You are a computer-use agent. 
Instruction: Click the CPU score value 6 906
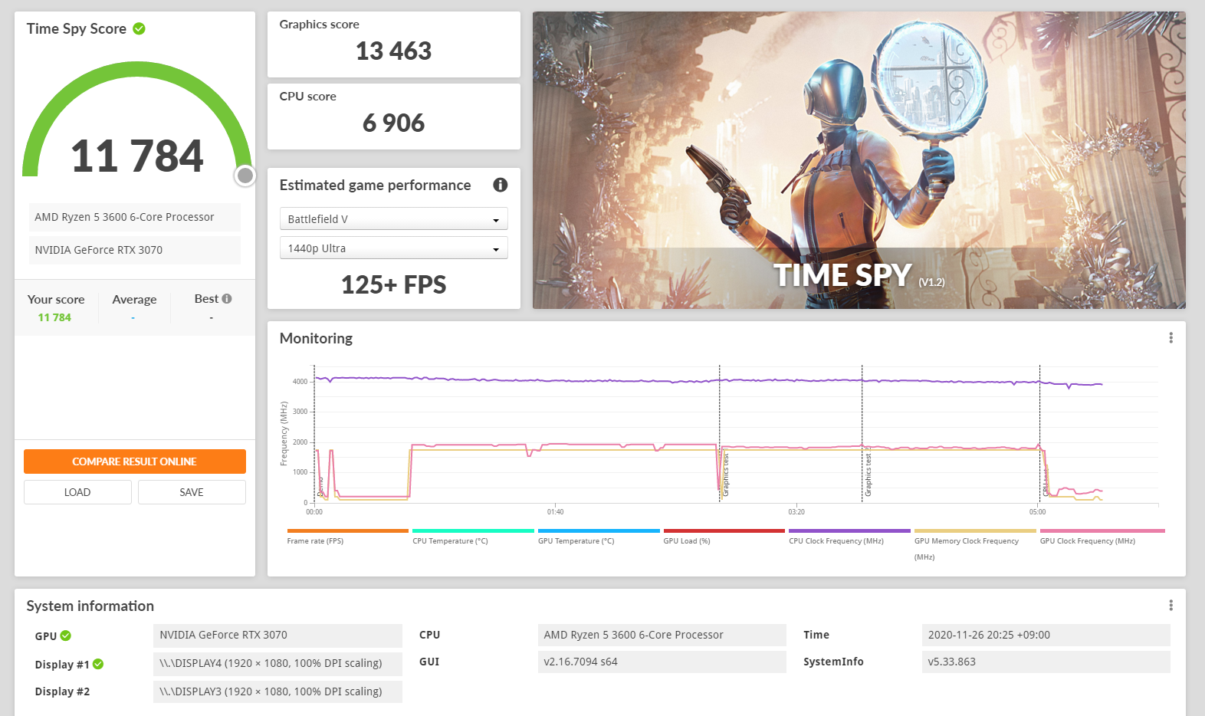tap(393, 123)
